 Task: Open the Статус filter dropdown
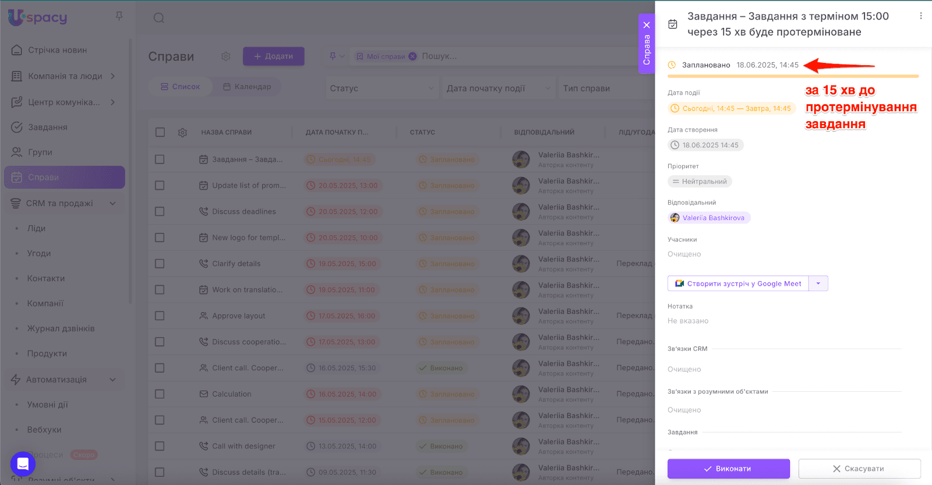pos(382,88)
